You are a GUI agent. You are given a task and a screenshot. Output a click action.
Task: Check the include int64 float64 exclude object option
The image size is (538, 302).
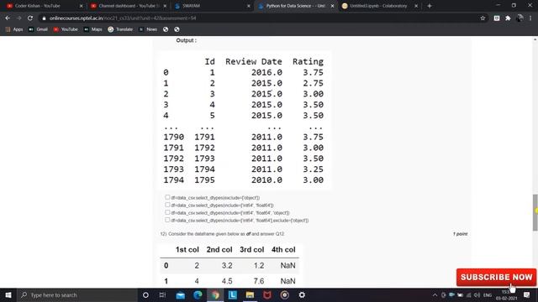click(x=167, y=220)
